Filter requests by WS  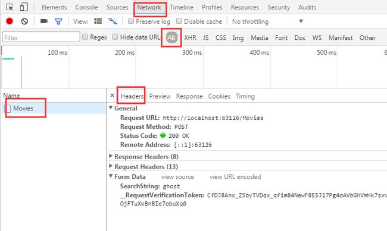click(x=317, y=37)
